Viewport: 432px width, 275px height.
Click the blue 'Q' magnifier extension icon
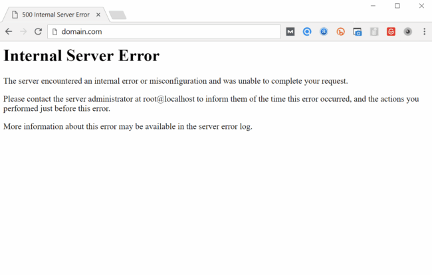(x=307, y=31)
